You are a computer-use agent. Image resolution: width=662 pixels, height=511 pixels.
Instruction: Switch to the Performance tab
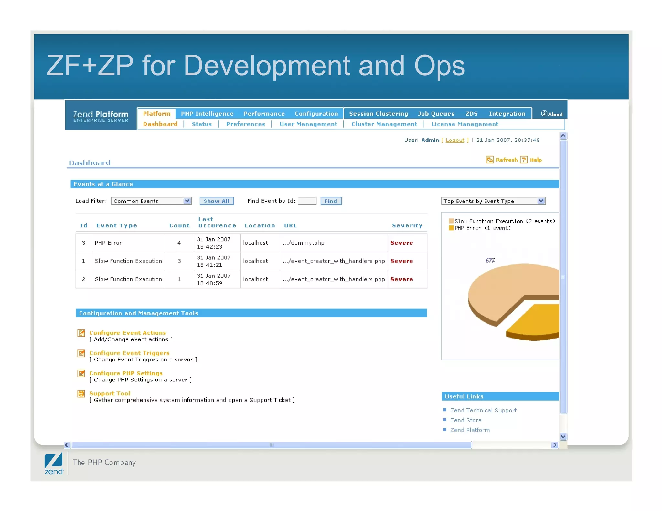264,114
